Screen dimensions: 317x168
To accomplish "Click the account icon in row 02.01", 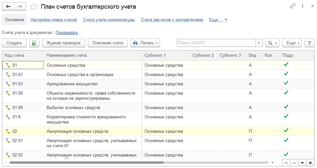I will click(x=8, y=141).
